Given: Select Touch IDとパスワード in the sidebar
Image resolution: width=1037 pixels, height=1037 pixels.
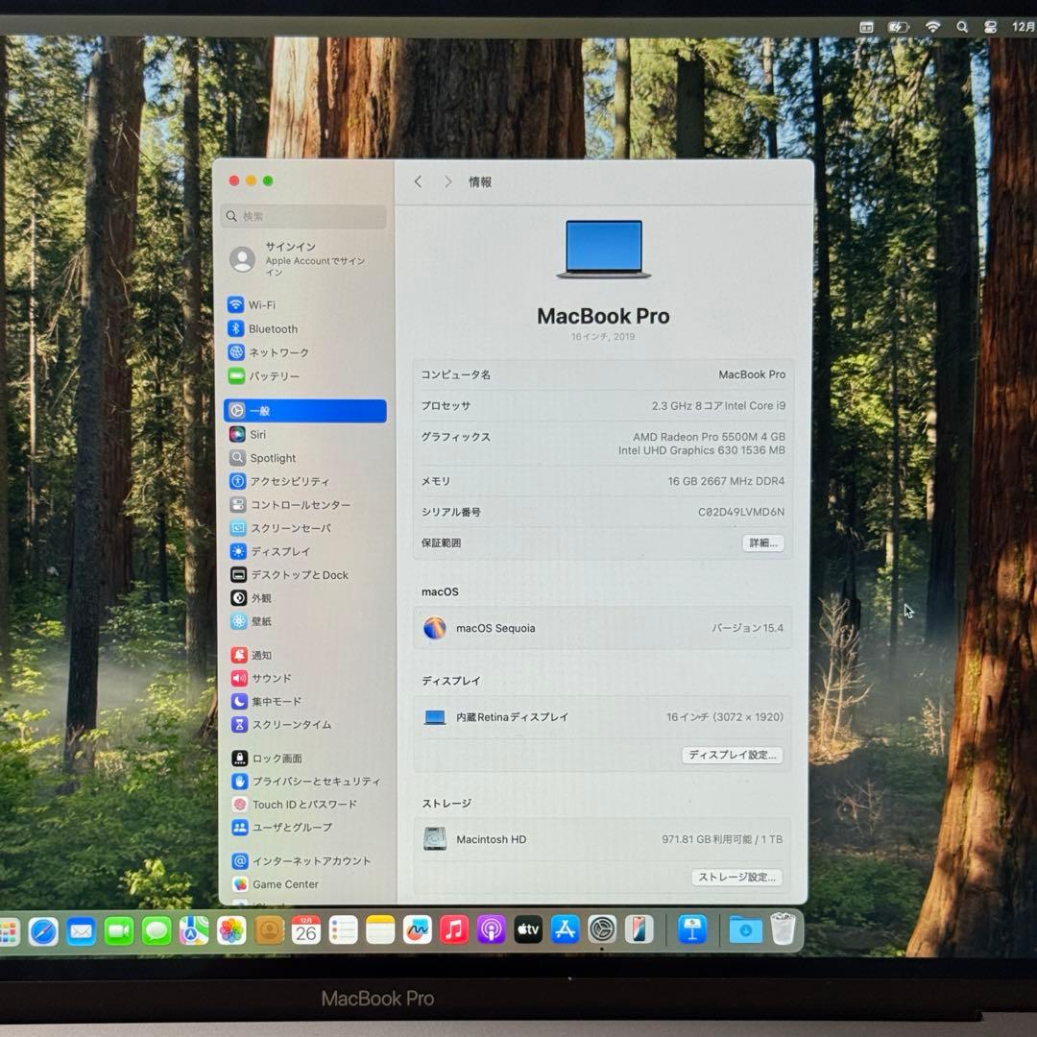Looking at the screenshot, I should 296,805.
